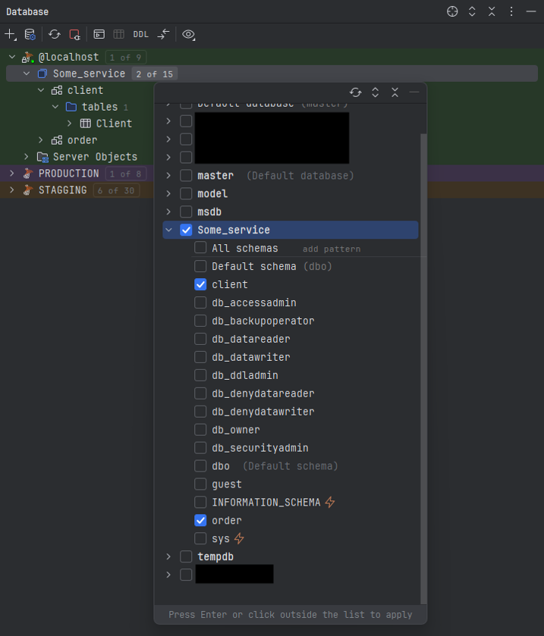Select the db_denydatawriter row text

click(x=263, y=412)
